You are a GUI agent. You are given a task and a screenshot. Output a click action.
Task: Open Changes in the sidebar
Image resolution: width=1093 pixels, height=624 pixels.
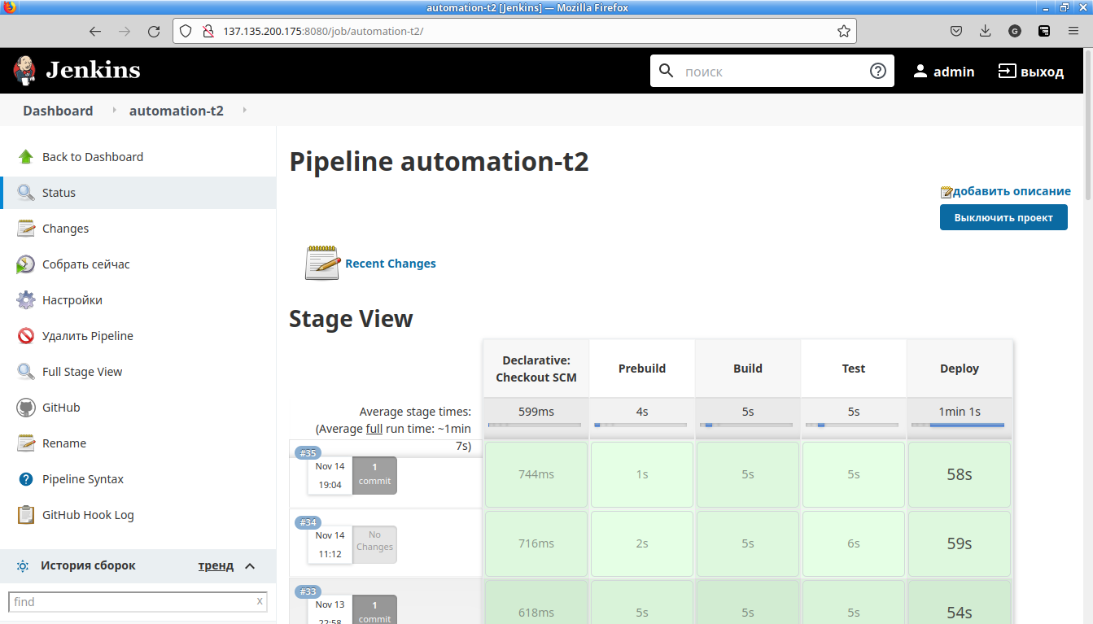tap(138, 229)
